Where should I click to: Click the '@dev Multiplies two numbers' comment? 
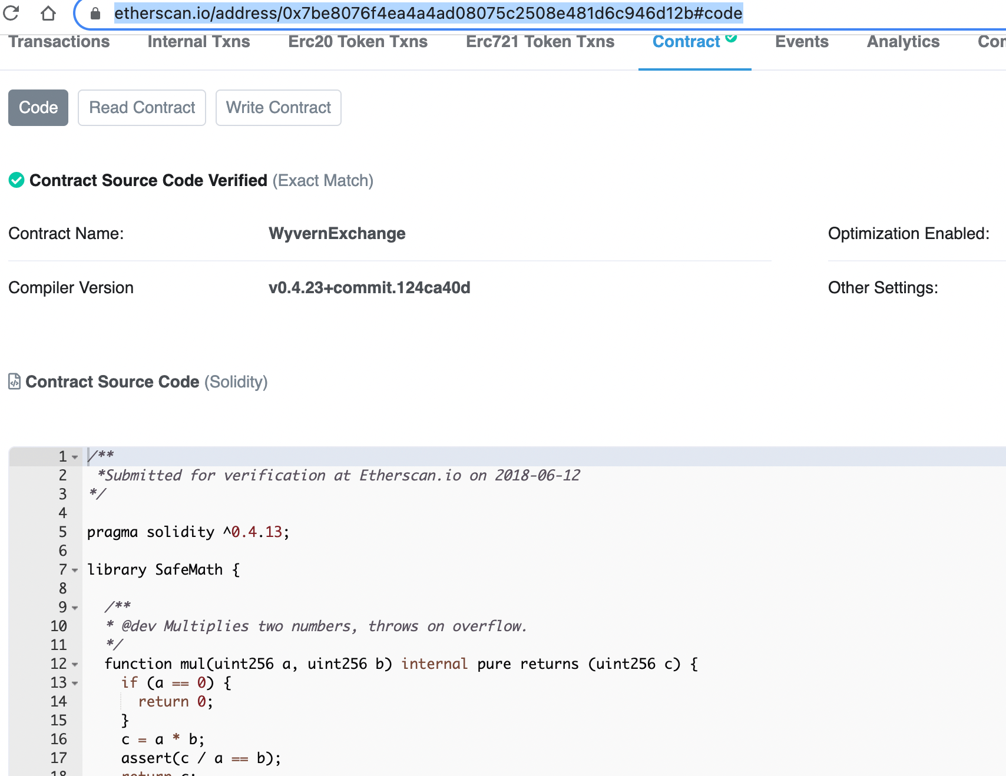click(316, 626)
